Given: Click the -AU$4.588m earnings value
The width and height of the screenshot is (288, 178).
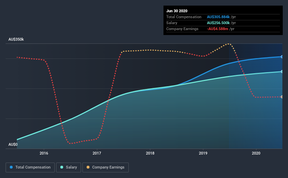Looking at the screenshot, I should pyautogui.click(x=217, y=29).
